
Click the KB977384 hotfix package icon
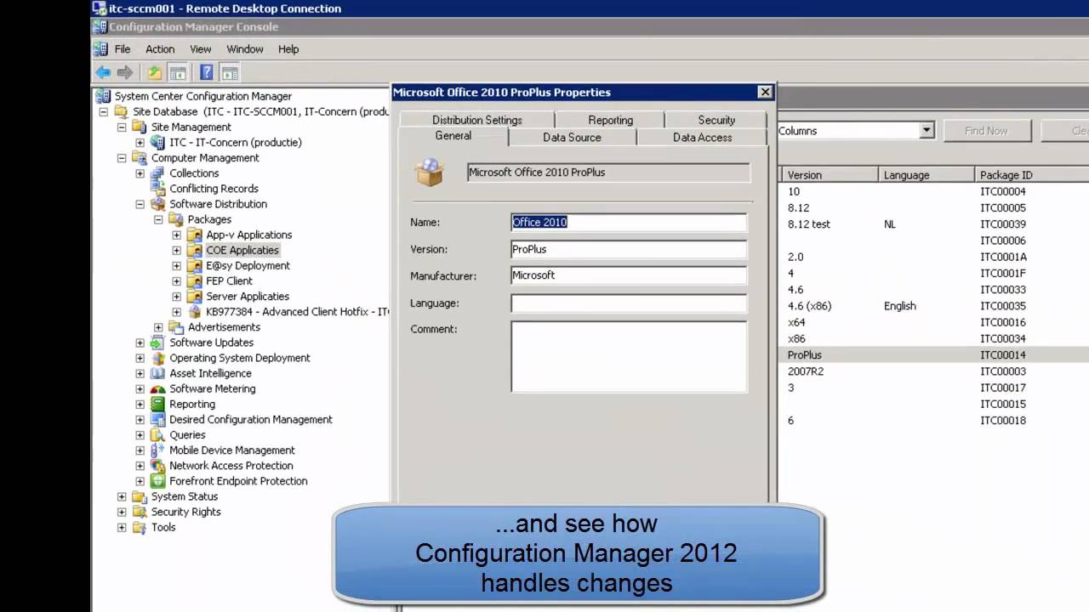click(194, 312)
